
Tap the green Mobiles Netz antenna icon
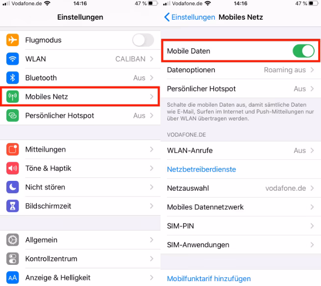(12, 97)
